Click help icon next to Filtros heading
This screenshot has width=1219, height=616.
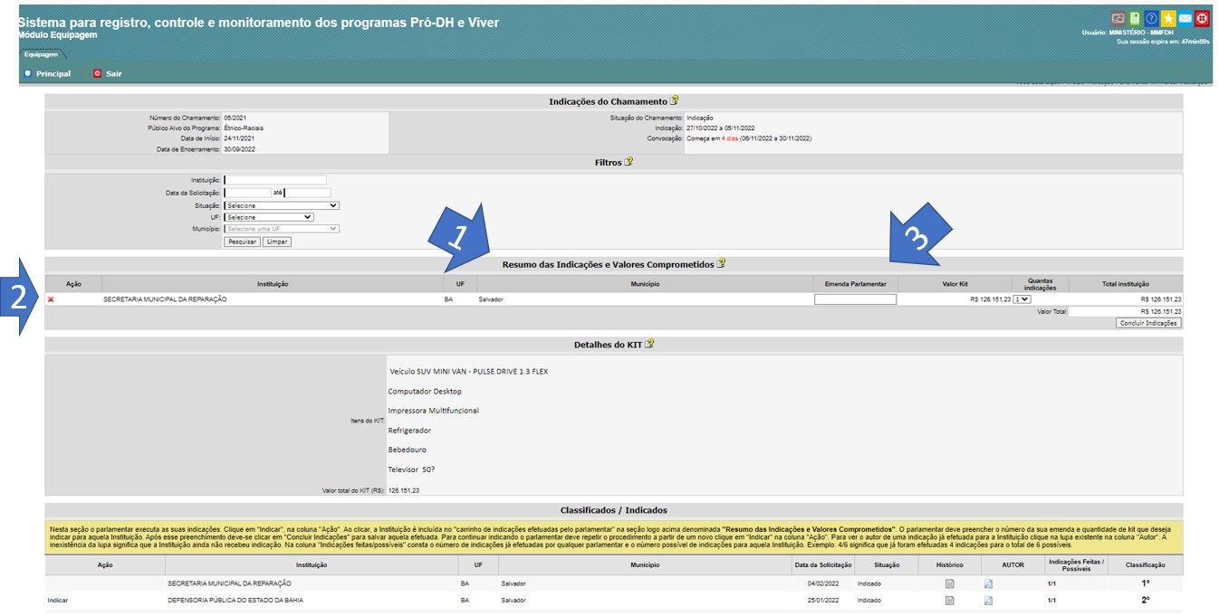(629, 162)
